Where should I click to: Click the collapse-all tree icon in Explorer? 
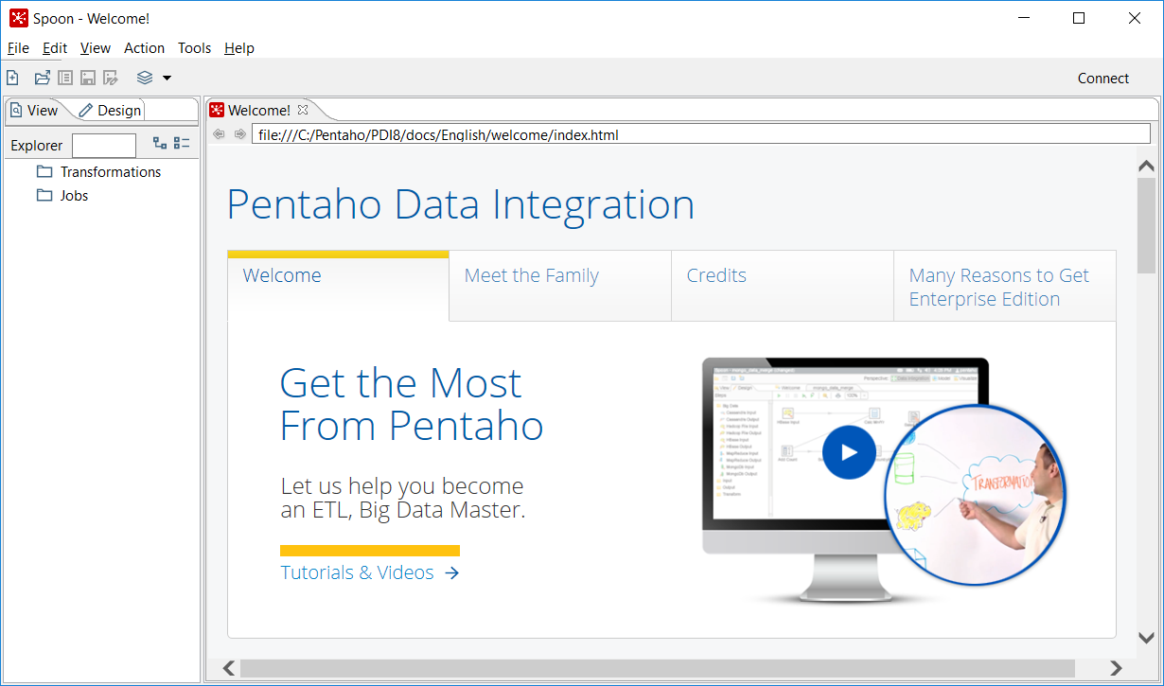[182, 144]
